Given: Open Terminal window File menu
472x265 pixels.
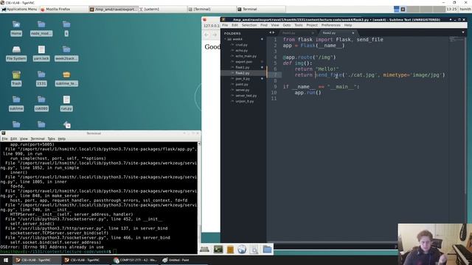Looking at the screenshot, I should click(4, 139).
